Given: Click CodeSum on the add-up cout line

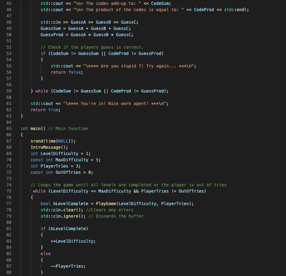Looking at the screenshot, I should click(160, 3).
